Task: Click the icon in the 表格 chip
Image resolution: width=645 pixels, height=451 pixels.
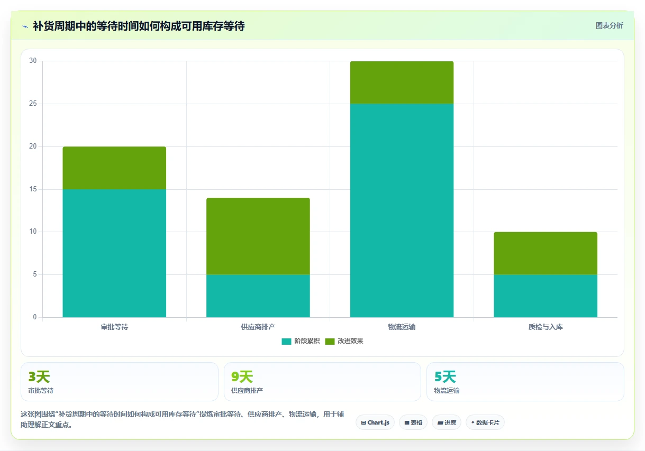Action: (x=407, y=423)
